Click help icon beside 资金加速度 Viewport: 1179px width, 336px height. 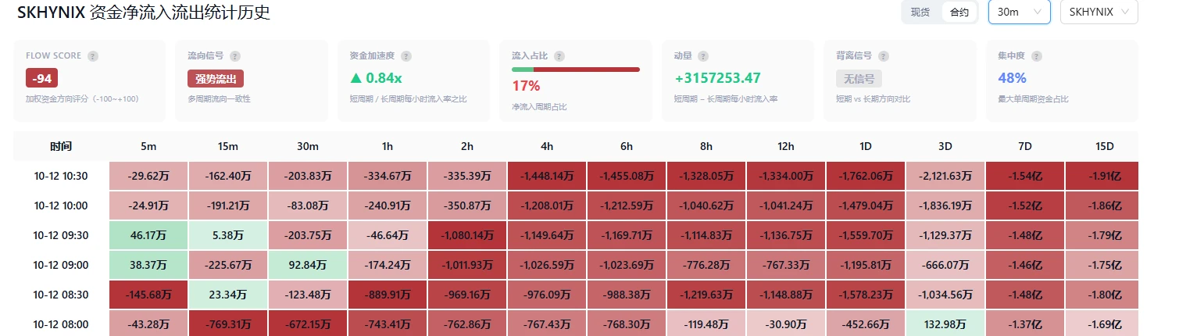click(x=406, y=56)
